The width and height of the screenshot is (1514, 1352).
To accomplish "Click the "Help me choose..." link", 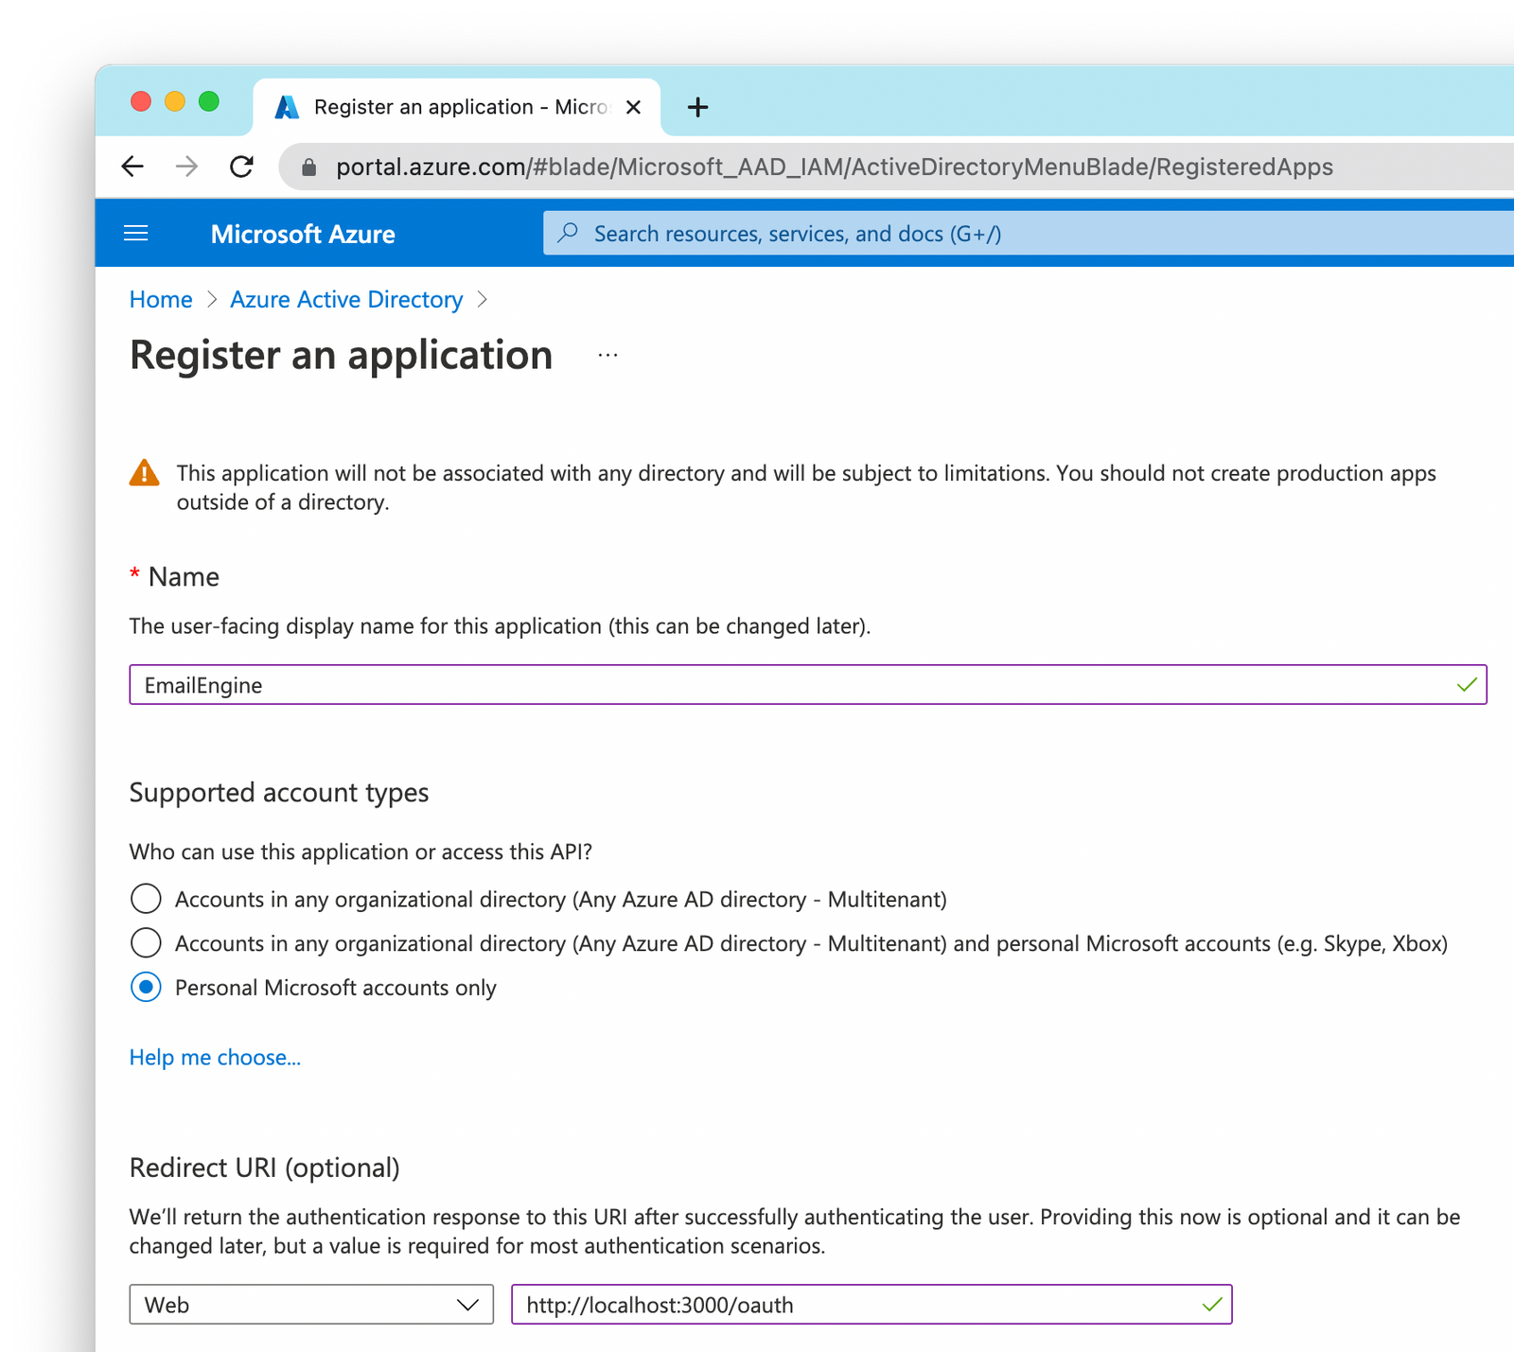I will point(214,1057).
